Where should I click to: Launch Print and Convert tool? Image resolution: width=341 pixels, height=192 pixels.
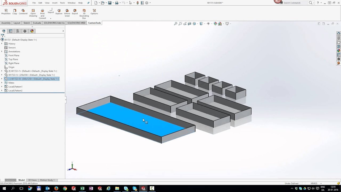point(42,14)
